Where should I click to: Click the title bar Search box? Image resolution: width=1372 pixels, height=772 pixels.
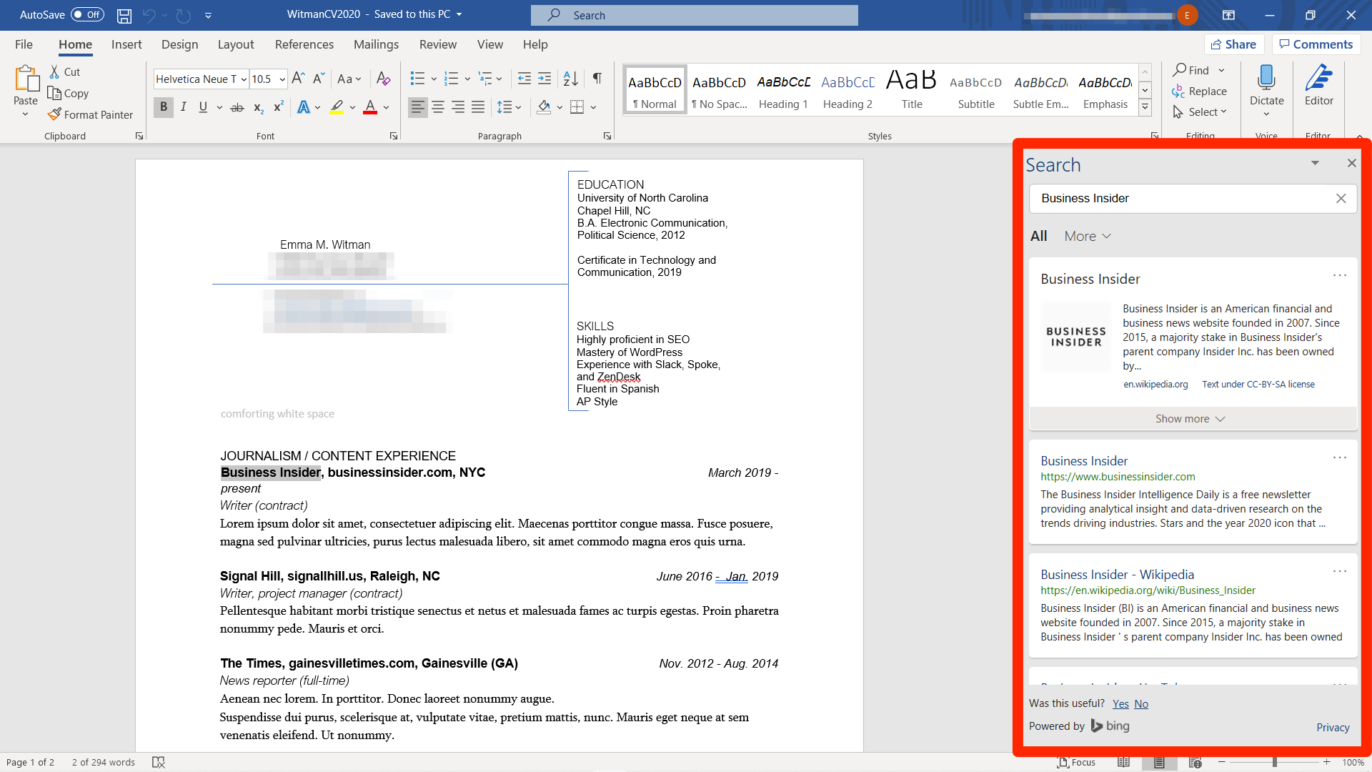(x=695, y=15)
